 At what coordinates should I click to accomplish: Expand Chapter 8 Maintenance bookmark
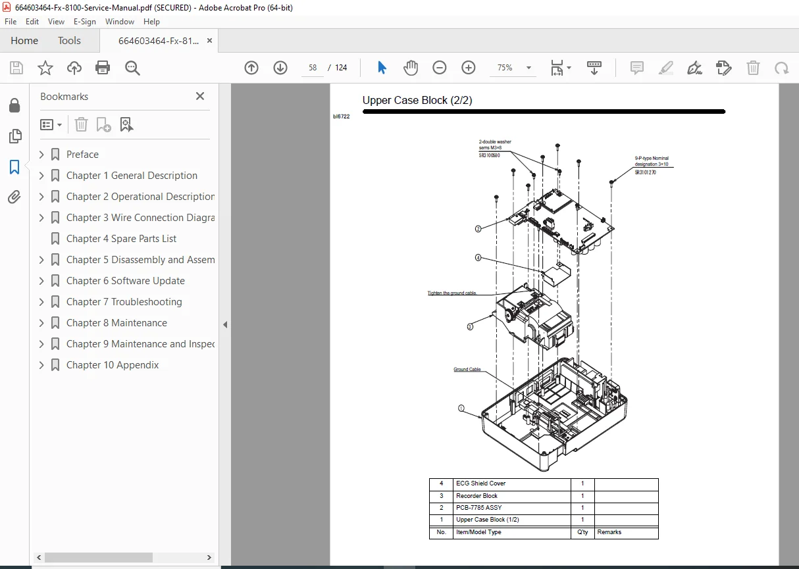point(41,323)
